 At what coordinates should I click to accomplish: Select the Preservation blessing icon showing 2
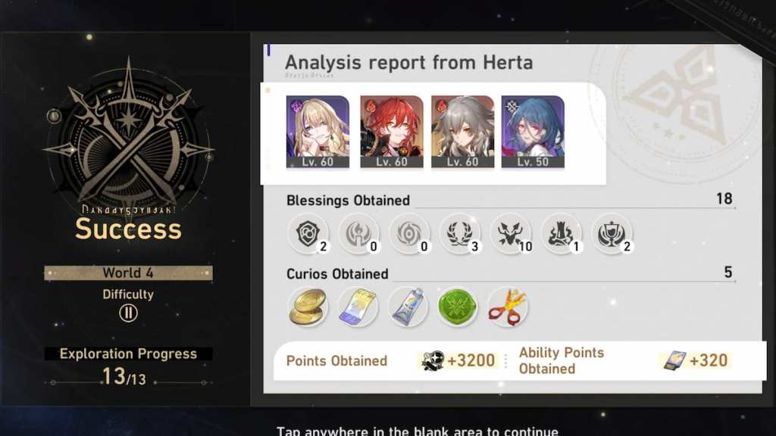308,234
